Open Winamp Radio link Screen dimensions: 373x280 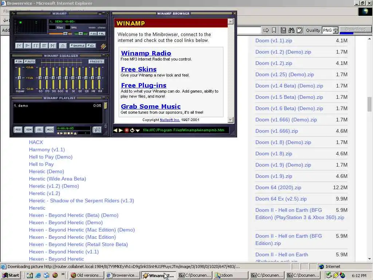coord(146,53)
